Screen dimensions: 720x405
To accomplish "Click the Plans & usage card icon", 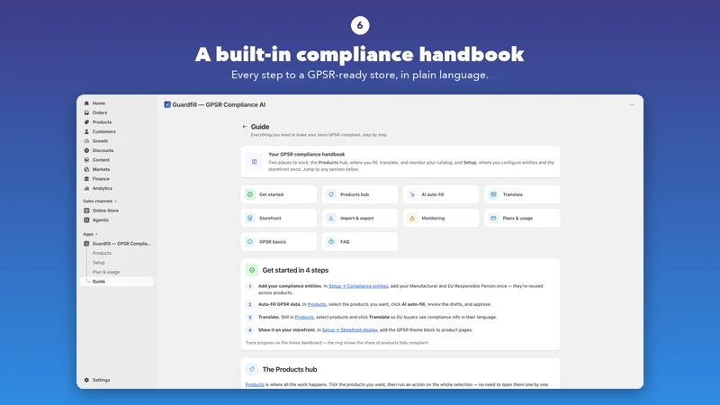I will click(493, 218).
